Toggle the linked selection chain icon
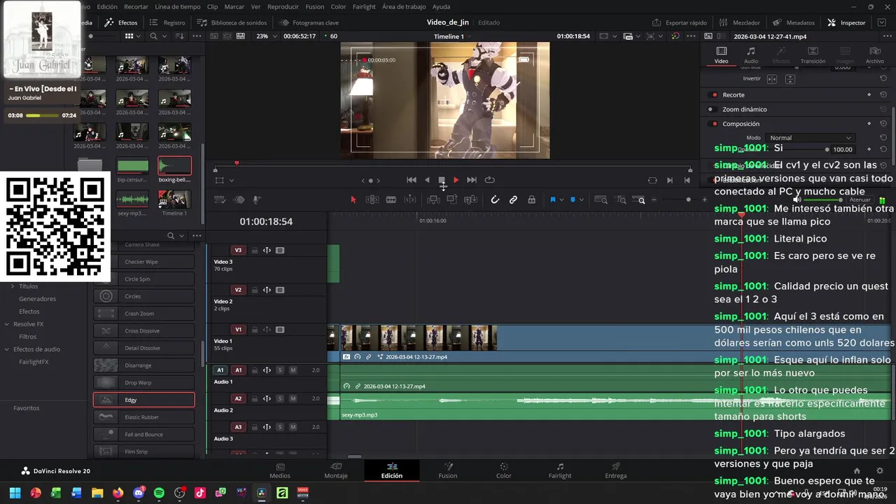This screenshot has width=896, height=504. [513, 200]
